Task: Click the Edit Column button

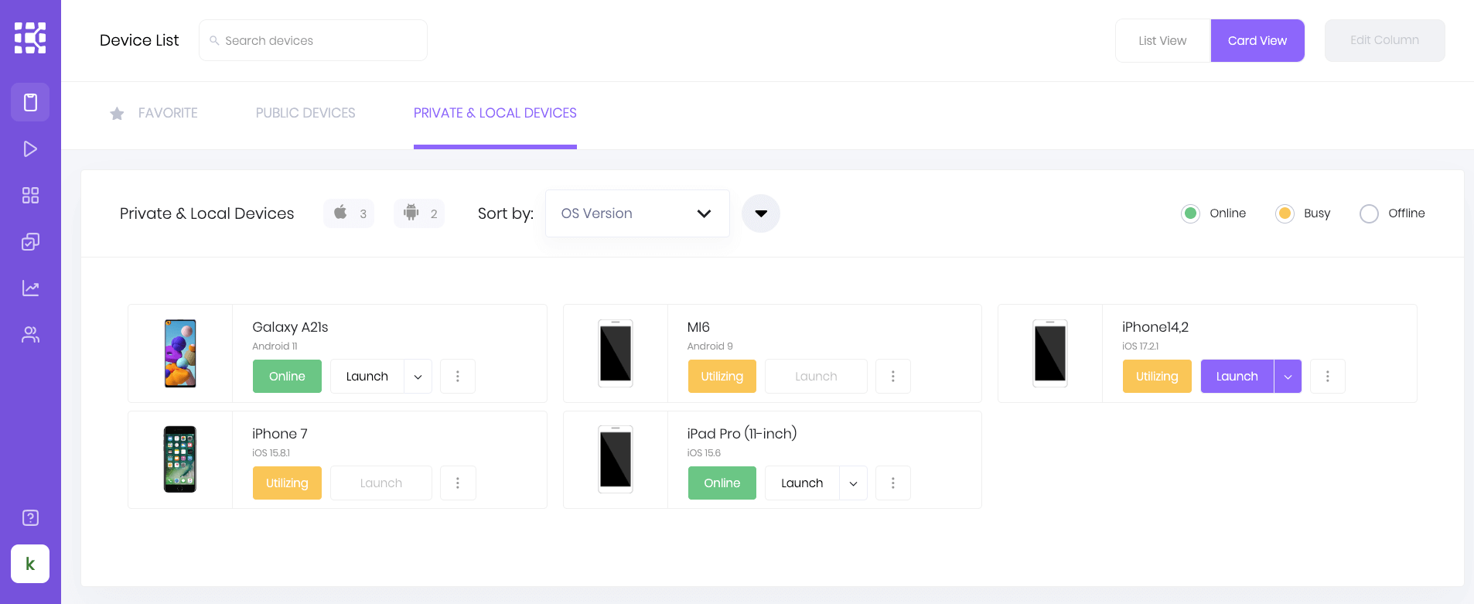Action: (1384, 40)
